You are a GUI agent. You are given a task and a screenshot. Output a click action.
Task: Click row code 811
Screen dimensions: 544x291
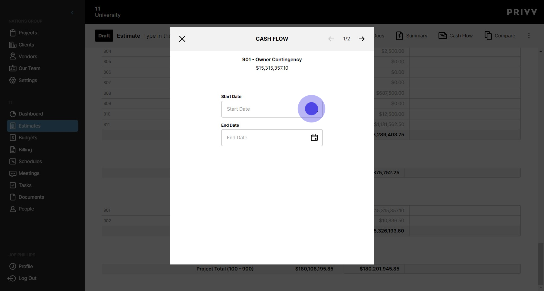click(107, 125)
